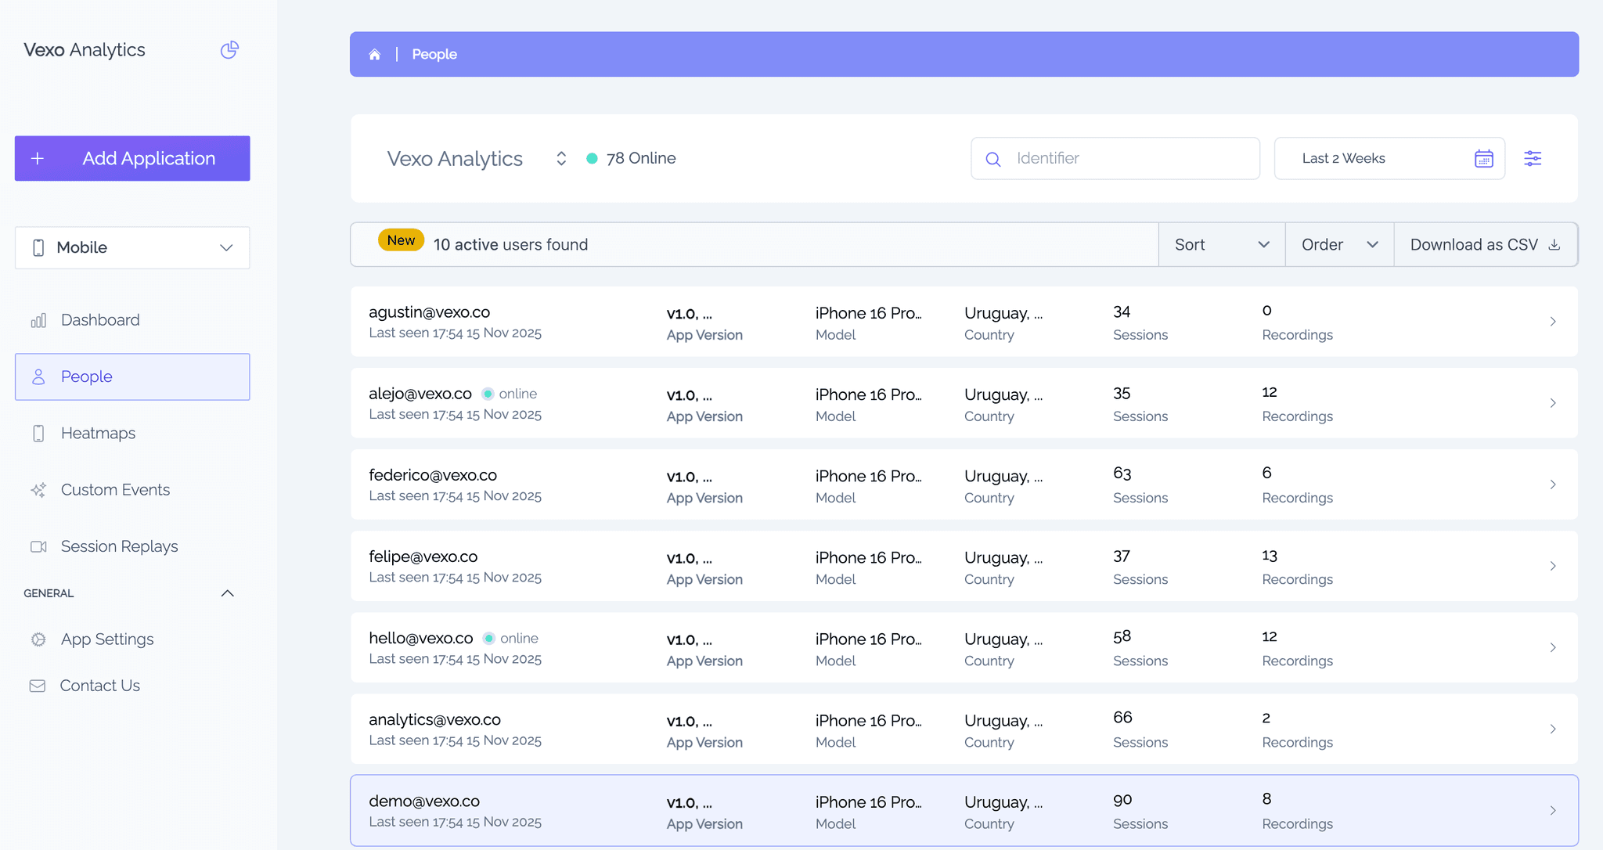This screenshot has height=850, width=1603.
Task: Click the home icon in breadcrumb bar
Action: click(375, 54)
